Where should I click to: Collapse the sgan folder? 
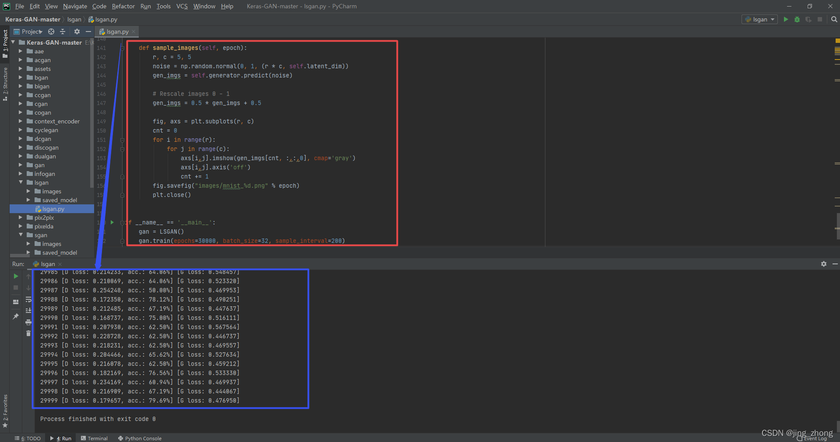[20, 235]
